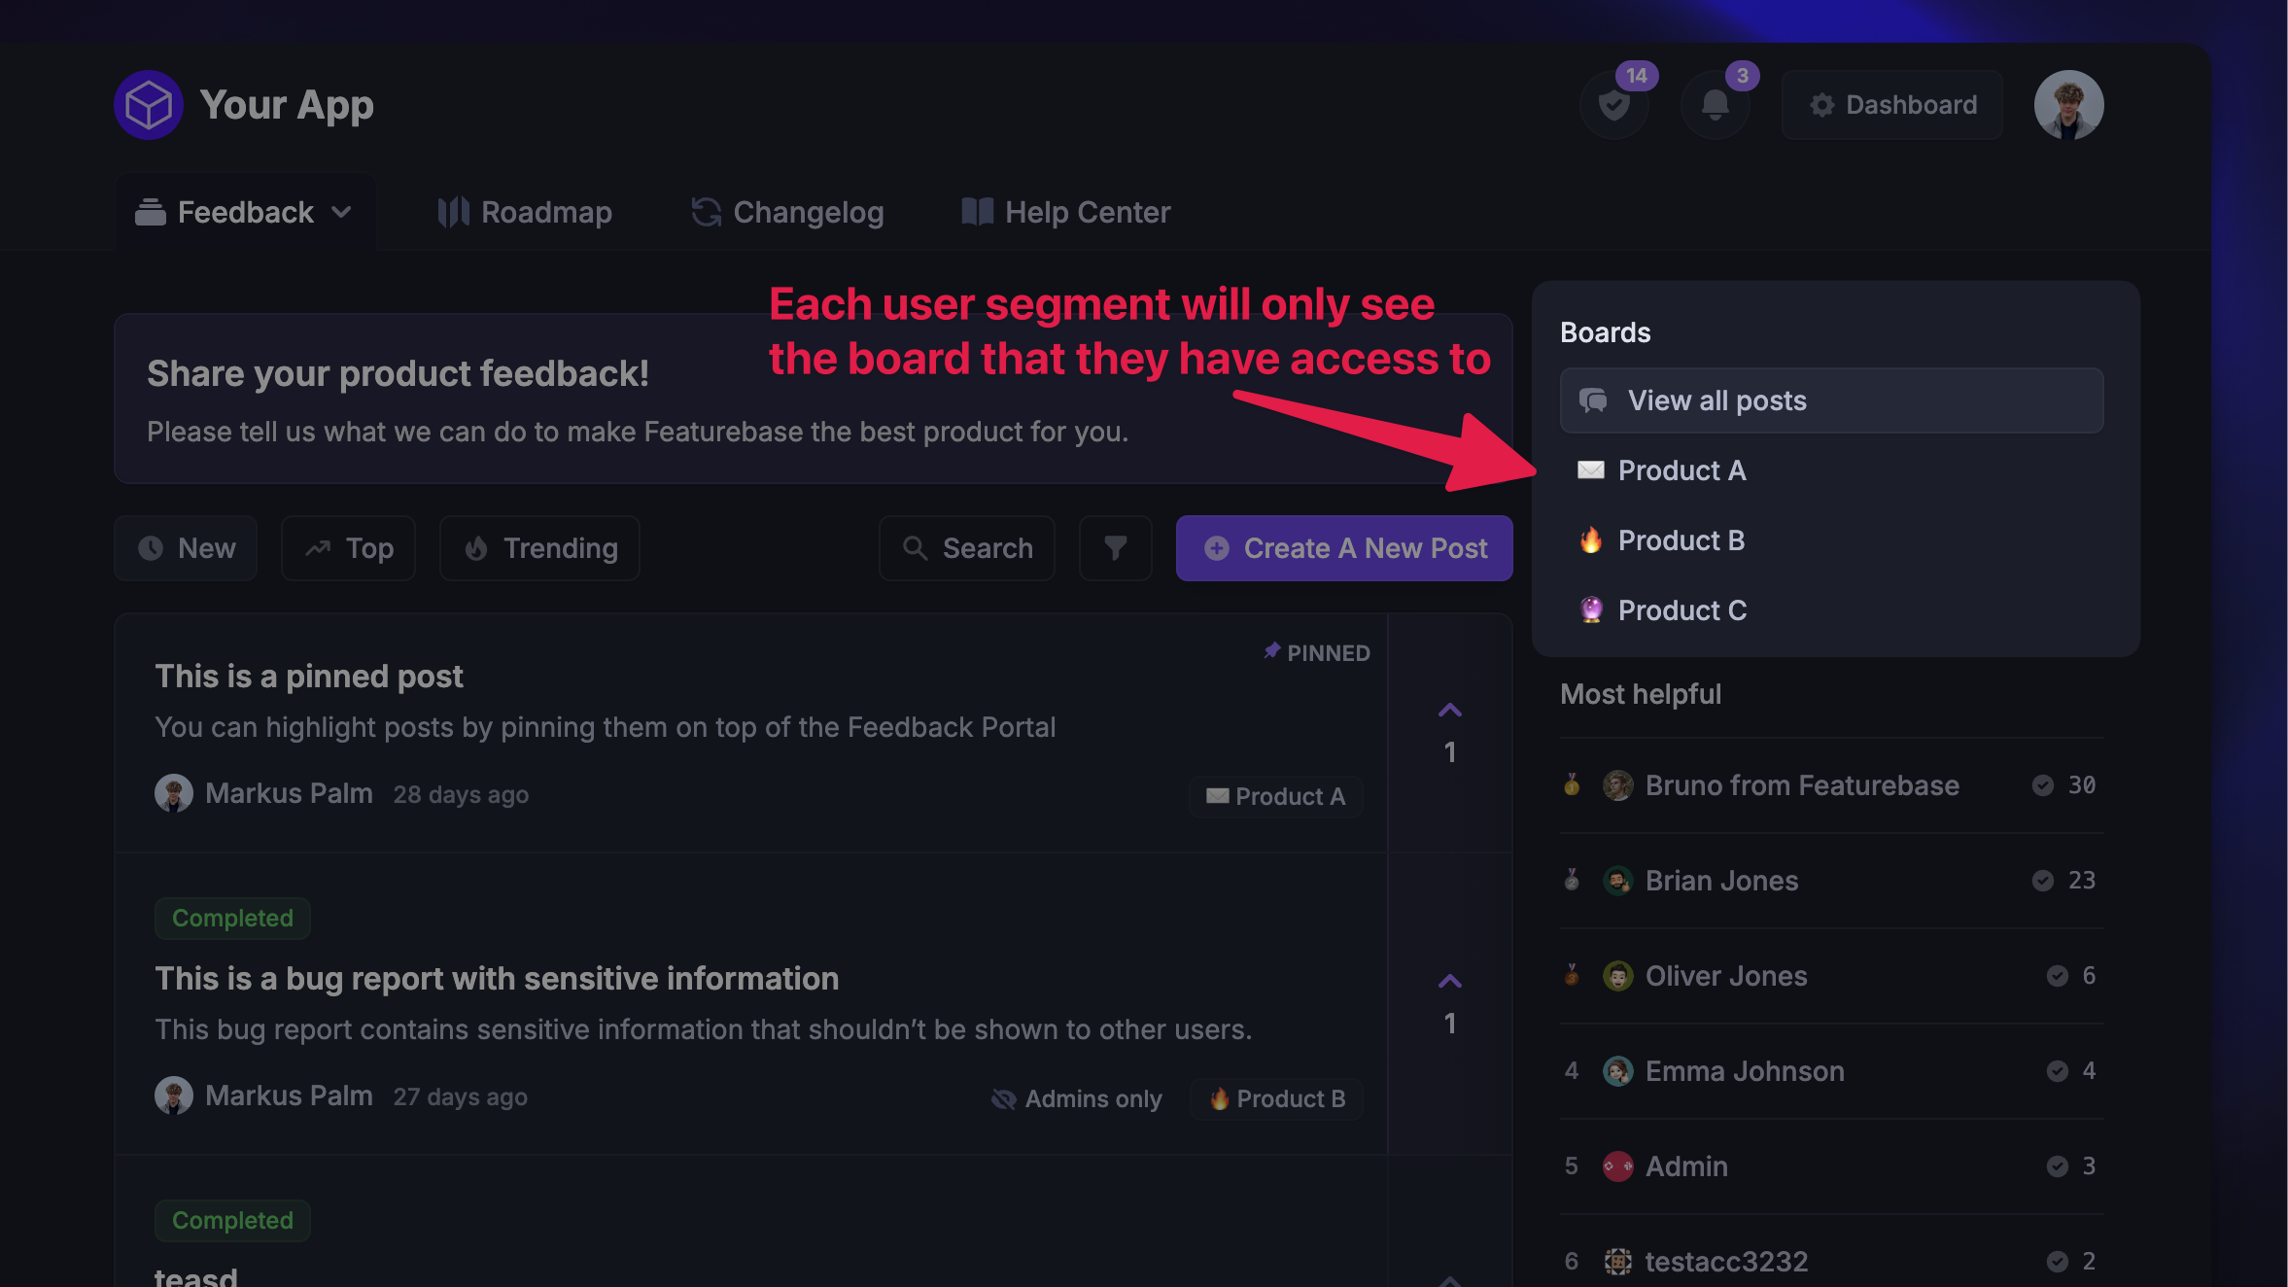Screen dimensions: 2288x1287
Task: Open the teasd post title
Action: click(195, 1276)
